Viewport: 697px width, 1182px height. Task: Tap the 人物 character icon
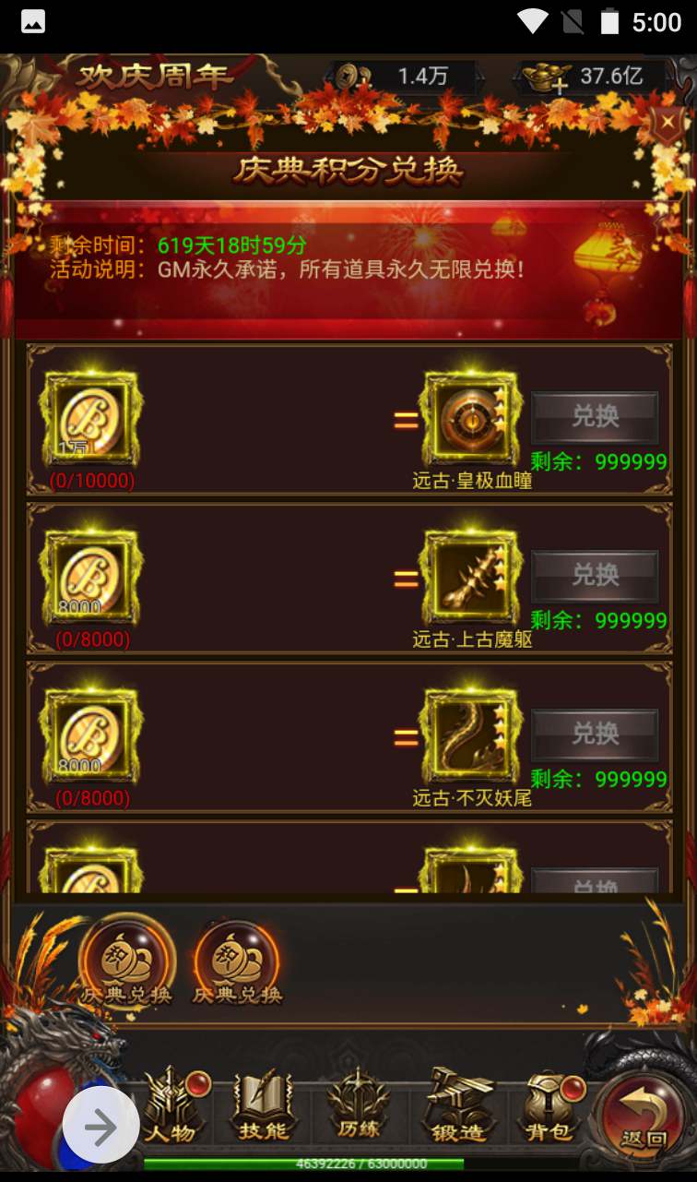171,1105
